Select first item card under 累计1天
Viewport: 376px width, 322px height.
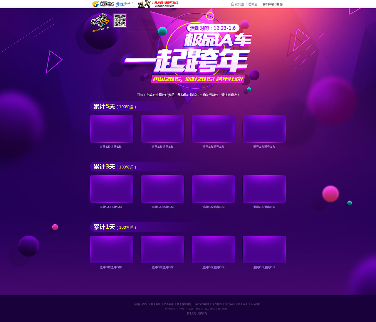pos(112,249)
